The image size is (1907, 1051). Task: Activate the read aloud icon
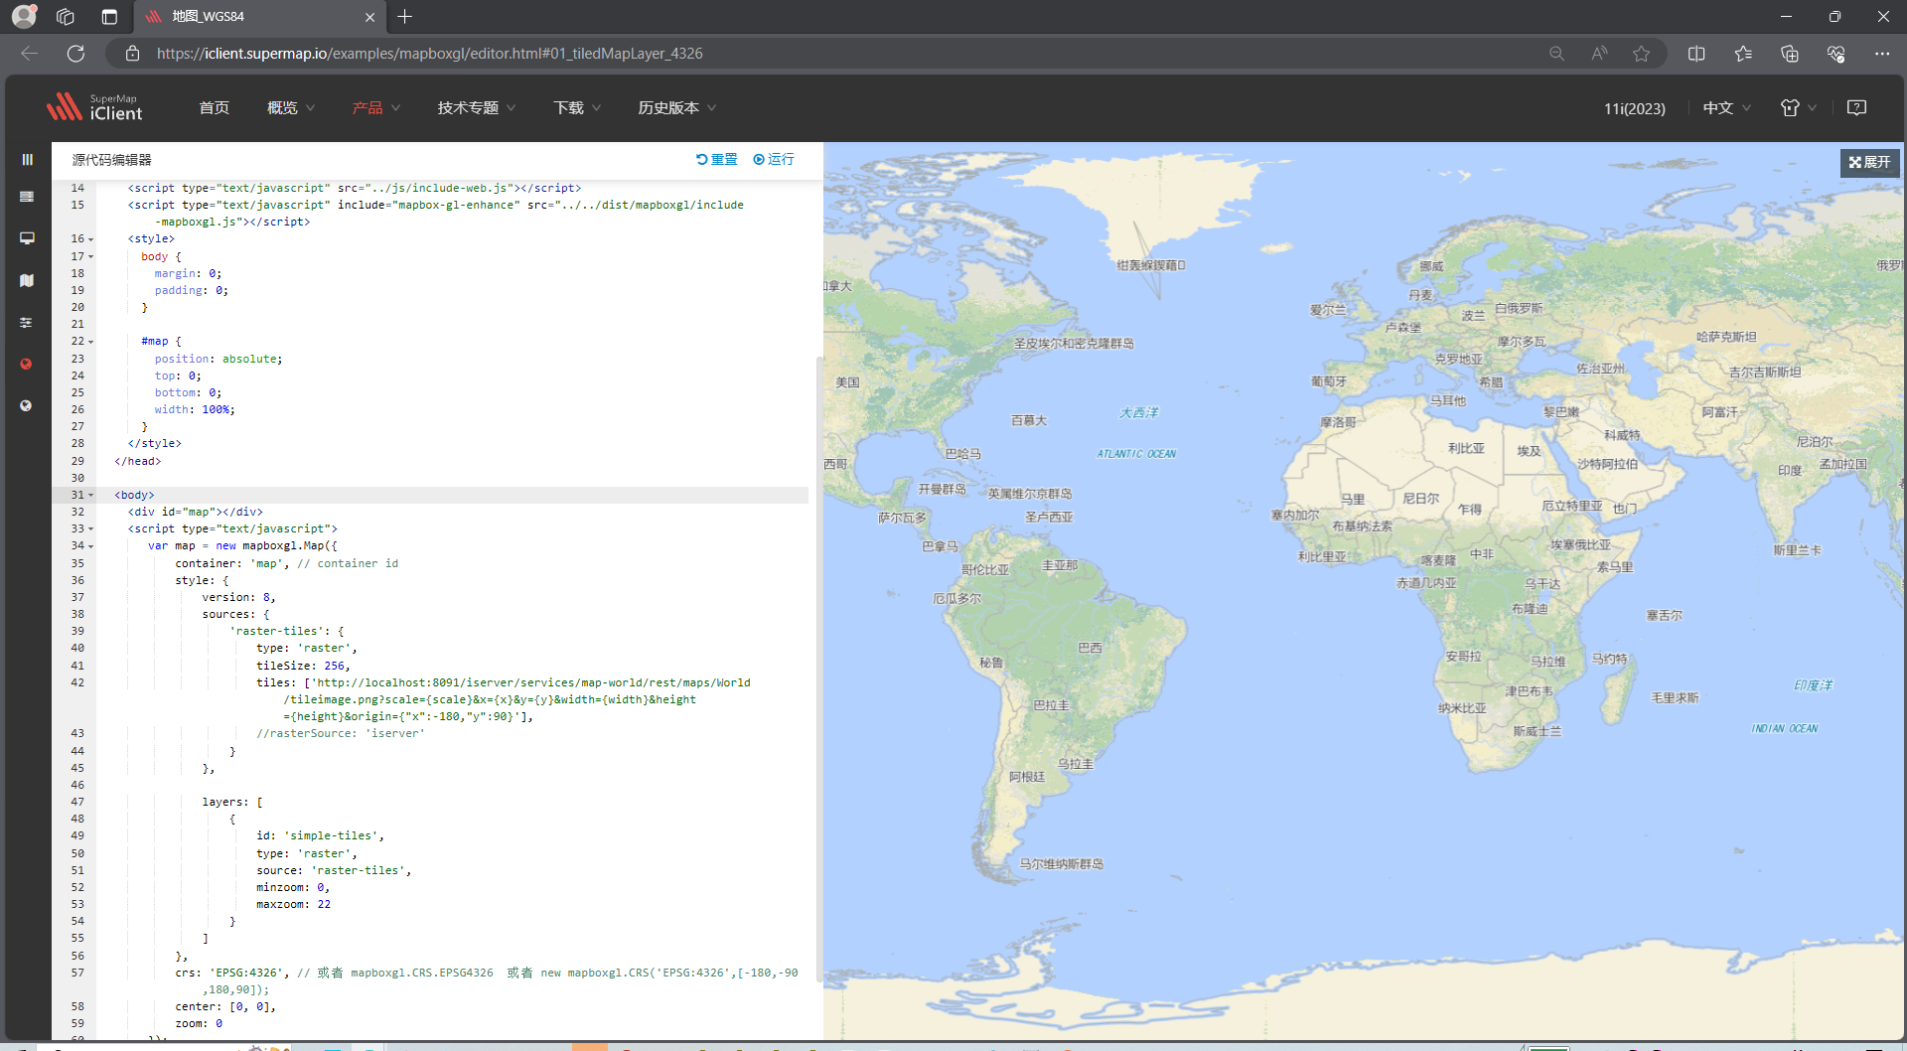(x=1599, y=54)
